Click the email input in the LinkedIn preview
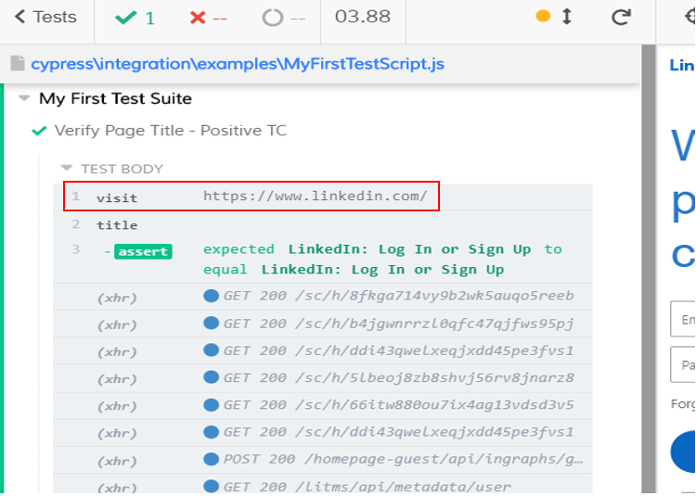 tap(683, 319)
